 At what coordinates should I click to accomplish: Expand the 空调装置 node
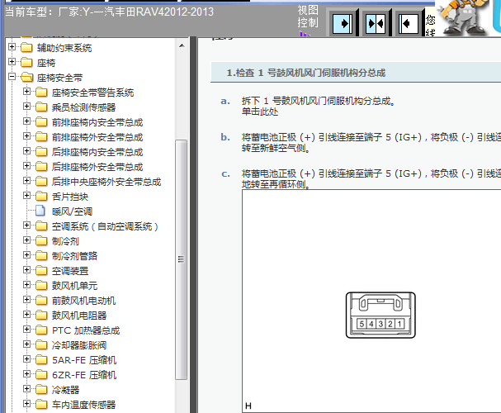tap(27, 270)
